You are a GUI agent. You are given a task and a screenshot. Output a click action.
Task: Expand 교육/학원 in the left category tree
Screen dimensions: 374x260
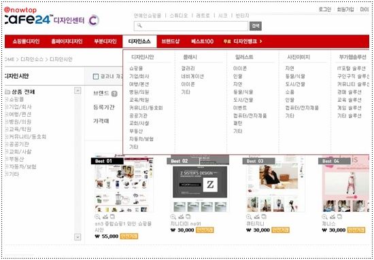point(6,129)
